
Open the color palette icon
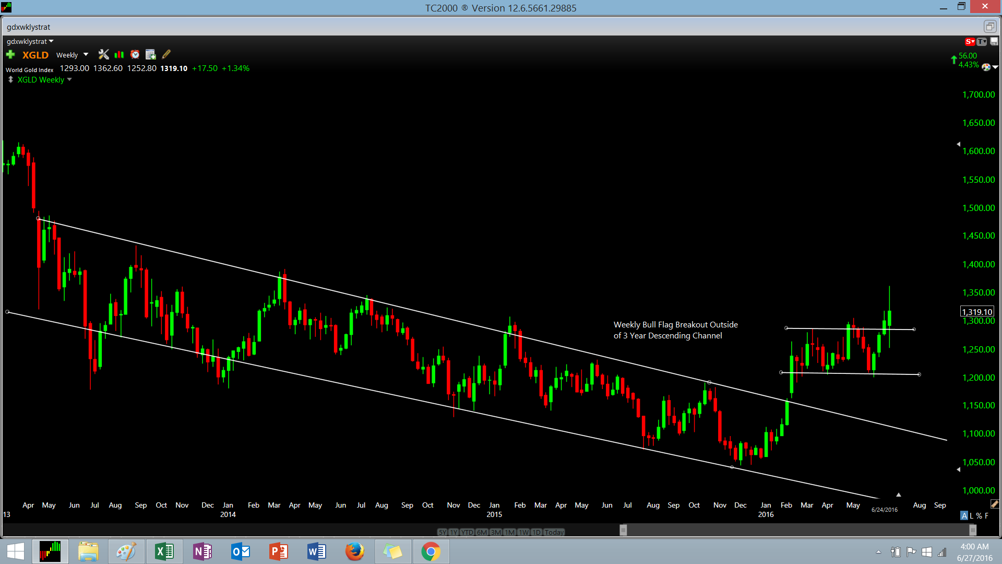pos(986,67)
